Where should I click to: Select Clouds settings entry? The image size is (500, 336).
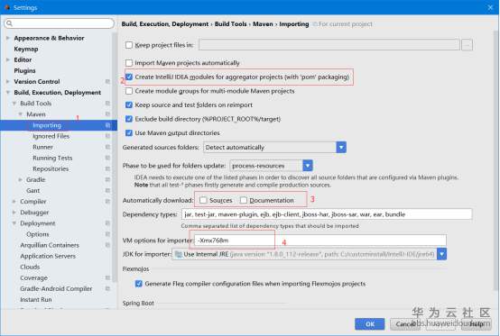(30, 267)
